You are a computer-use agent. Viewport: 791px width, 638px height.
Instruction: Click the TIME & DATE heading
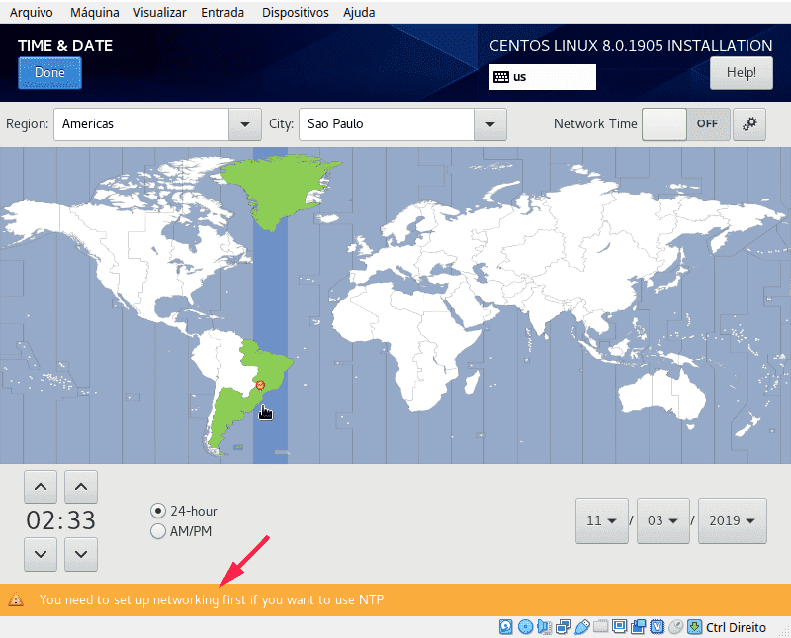coord(65,46)
